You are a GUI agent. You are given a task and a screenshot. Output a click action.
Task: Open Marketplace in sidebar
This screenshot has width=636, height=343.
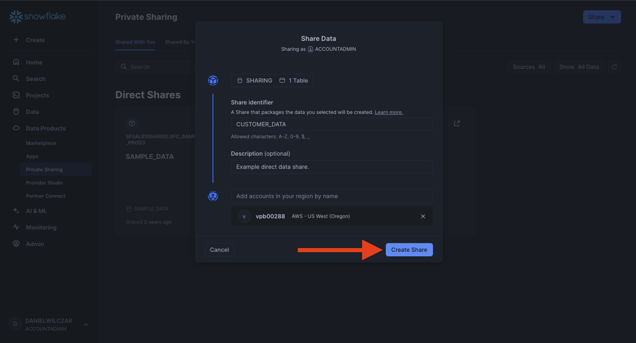pyautogui.click(x=41, y=143)
